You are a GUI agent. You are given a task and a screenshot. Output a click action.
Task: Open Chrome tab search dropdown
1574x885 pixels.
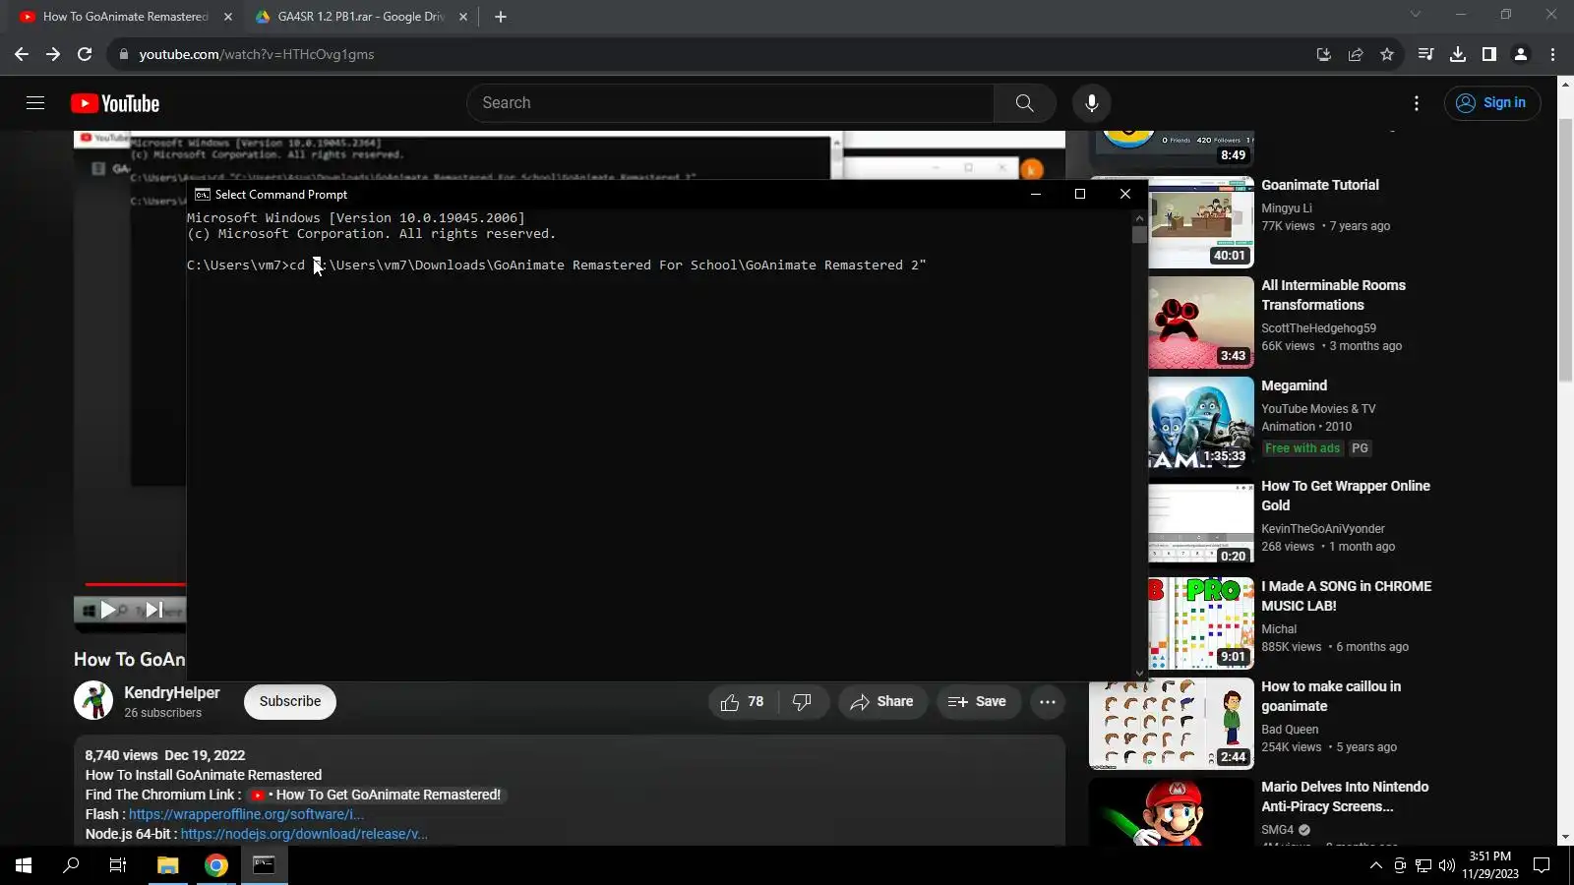click(1416, 14)
